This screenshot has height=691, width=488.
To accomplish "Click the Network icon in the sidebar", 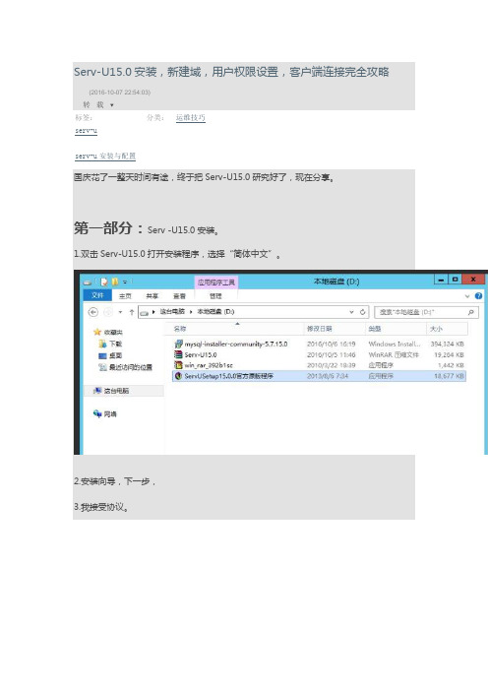I will [97, 413].
